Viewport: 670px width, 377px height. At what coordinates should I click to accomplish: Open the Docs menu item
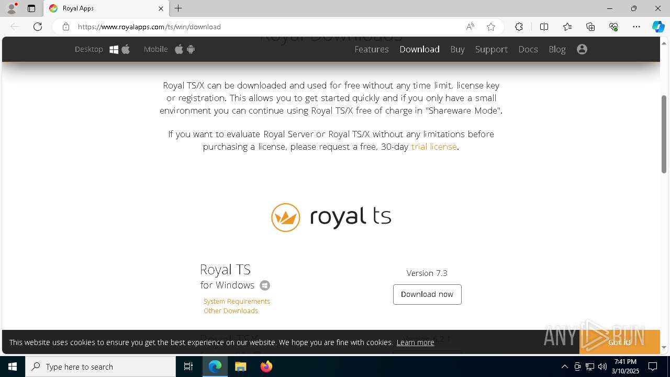pos(528,49)
